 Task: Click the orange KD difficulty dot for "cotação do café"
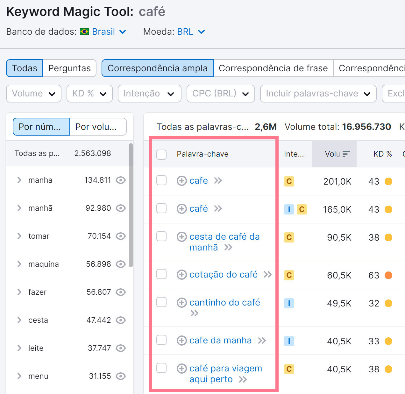point(388,275)
